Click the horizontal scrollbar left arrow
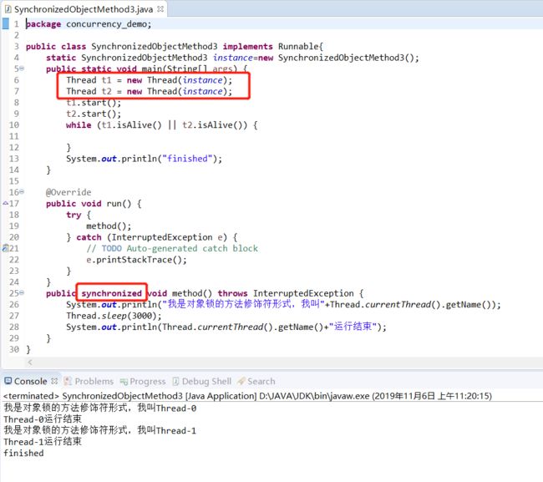543x482 pixels. 30,363
